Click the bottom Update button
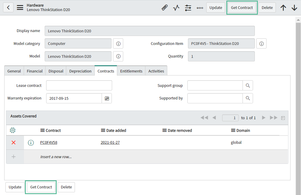Viewport: 301px width, 195px height. tap(15, 187)
